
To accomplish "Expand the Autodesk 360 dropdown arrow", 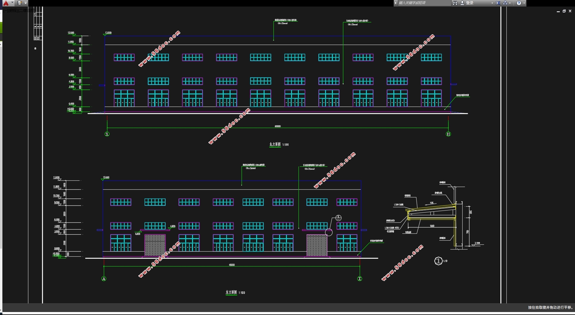I will click(x=510, y=3).
